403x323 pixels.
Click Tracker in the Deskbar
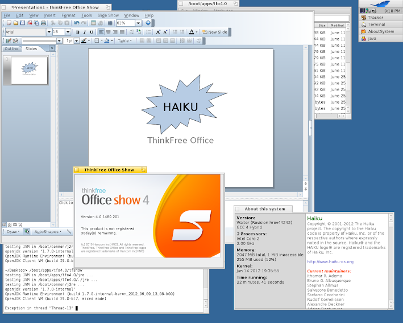(x=381, y=18)
